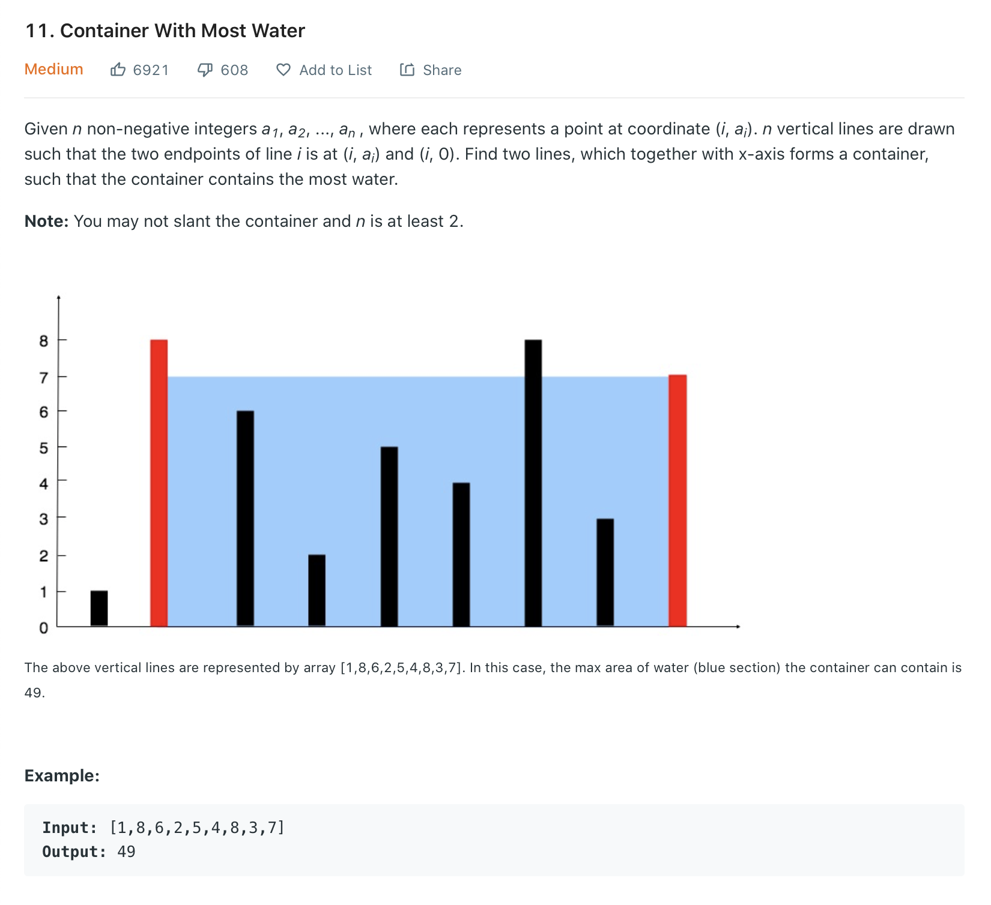This screenshot has height=905, width=991.
Task: Click the 6921 likes count
Action: click(151, 70)
